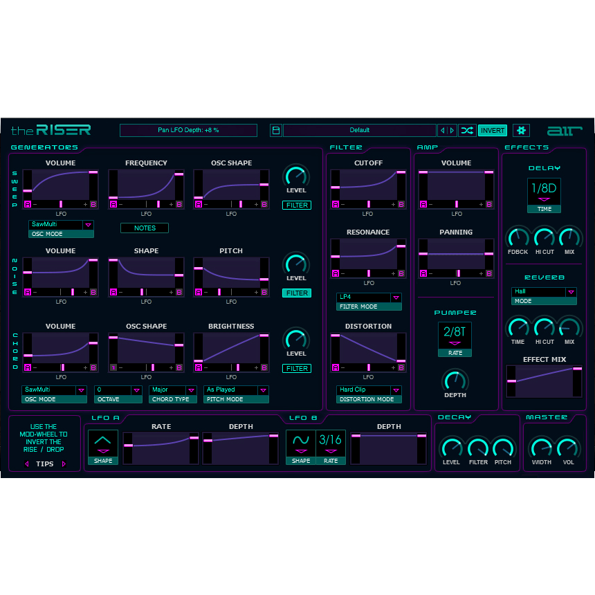Show the next tip with right arrow
This screenshot has width=595, height=595.
coord(64,464)
